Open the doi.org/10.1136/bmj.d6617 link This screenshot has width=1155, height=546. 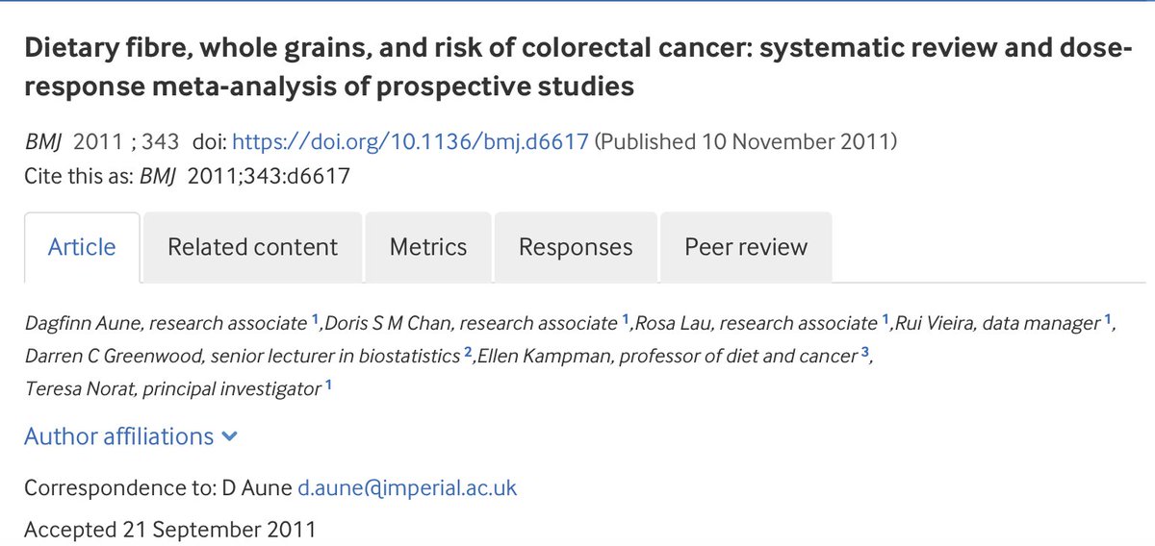point(410,142)
